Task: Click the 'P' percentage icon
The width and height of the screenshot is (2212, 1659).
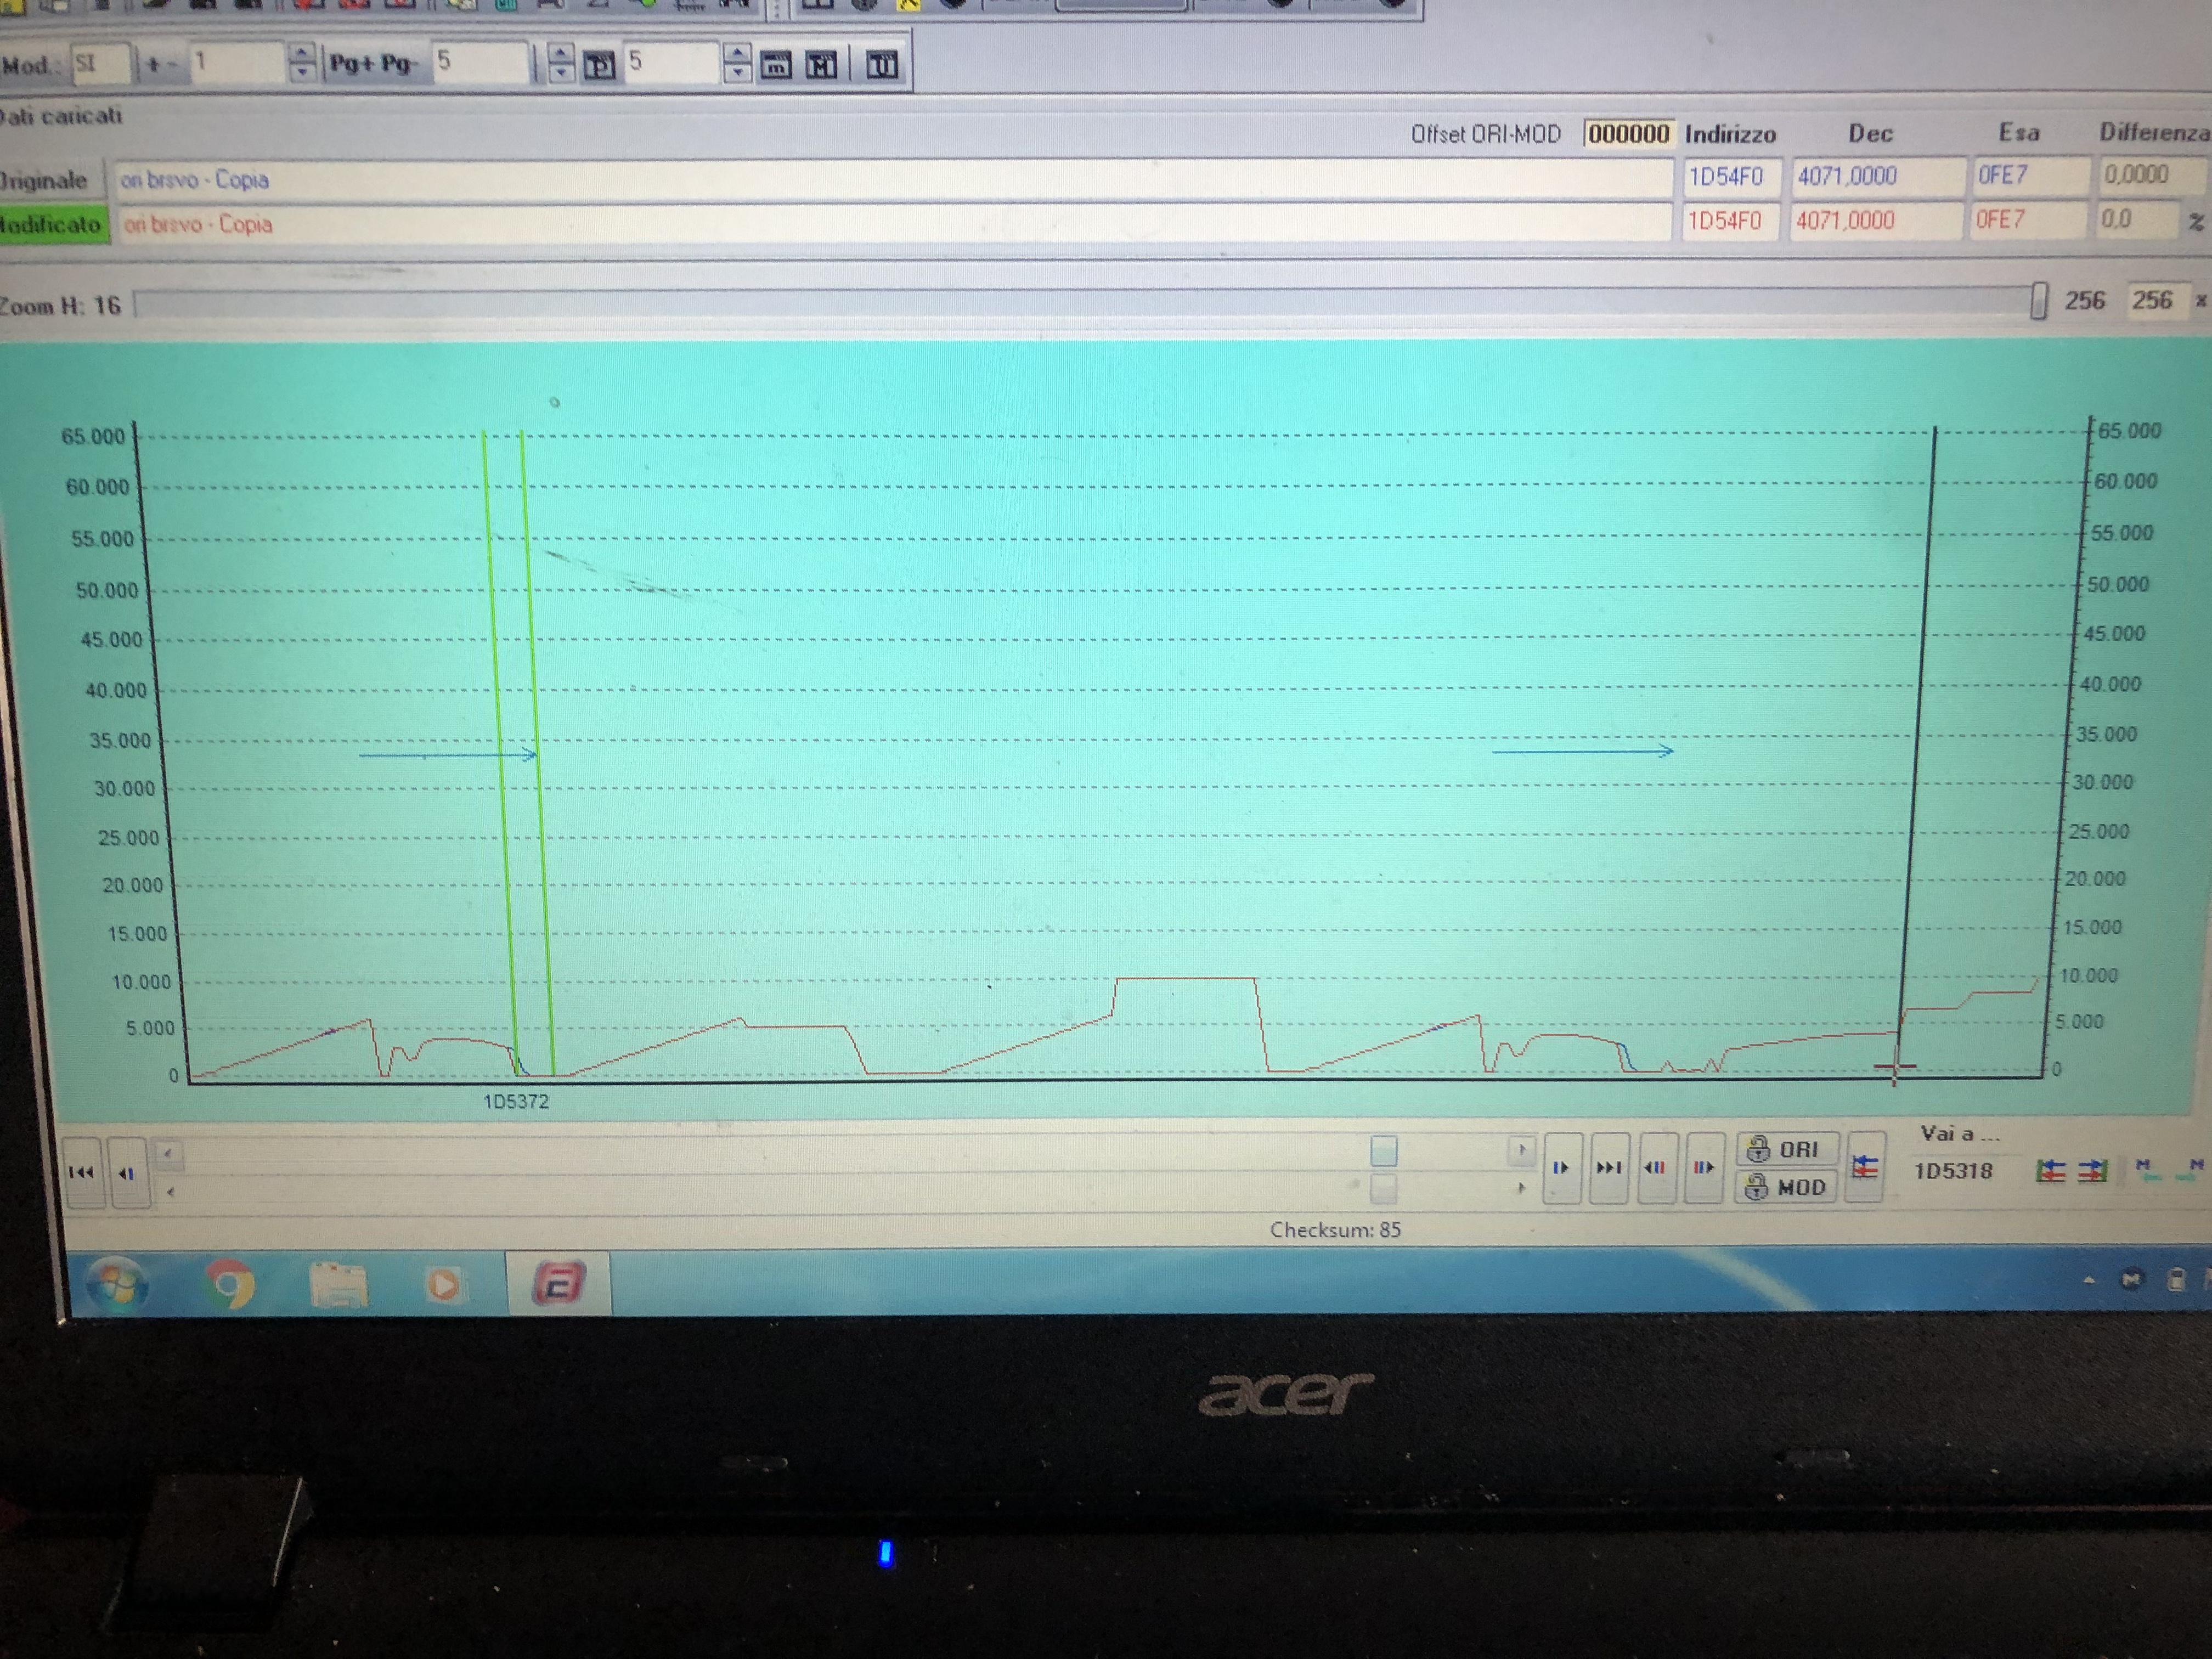Action: [598, 66]
